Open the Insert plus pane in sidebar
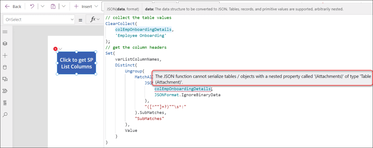 5,56
